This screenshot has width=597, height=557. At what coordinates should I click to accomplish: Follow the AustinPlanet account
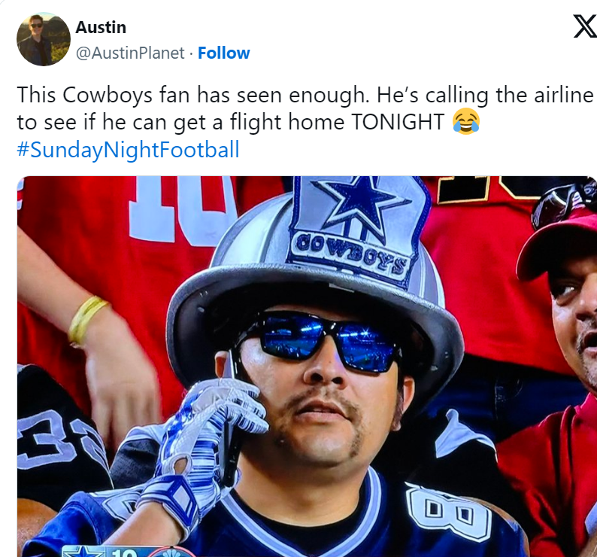tap(224, 53)
